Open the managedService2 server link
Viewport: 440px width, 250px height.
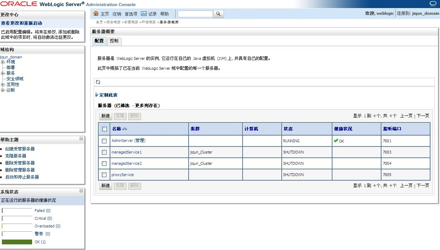[127, 163]
